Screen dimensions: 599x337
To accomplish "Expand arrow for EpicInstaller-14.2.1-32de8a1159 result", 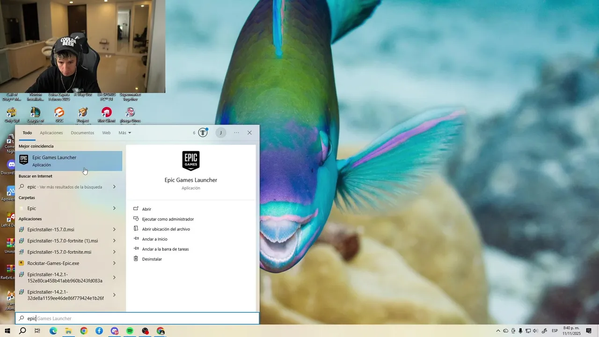I will tap(114, 295).
